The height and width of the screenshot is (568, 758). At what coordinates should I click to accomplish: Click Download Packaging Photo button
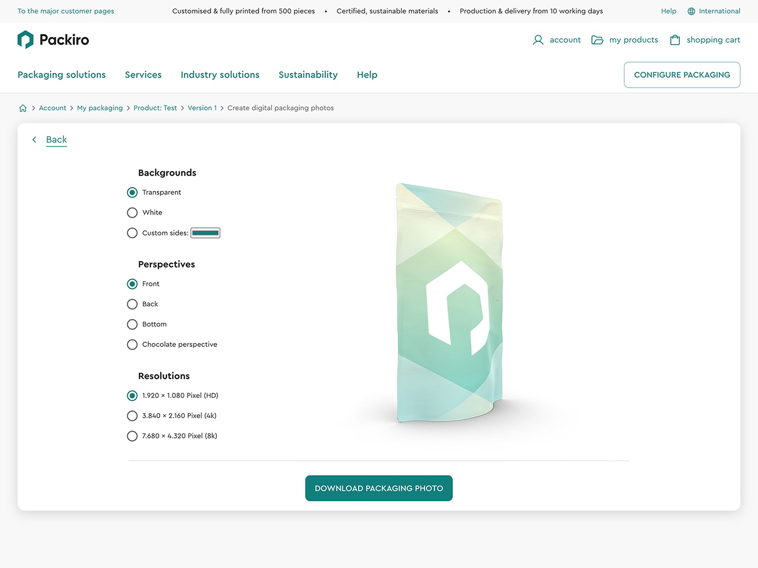379,488
